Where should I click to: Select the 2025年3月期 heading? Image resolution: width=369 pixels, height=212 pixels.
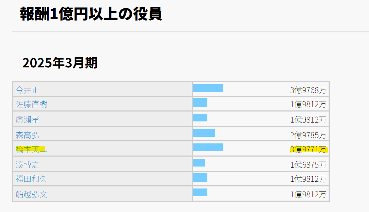click(60, 63)
